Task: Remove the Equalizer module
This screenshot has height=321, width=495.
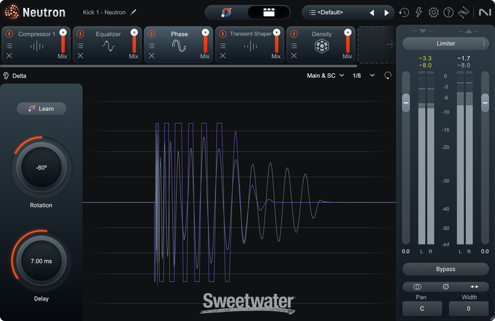Action: click(x=81, y=55)
